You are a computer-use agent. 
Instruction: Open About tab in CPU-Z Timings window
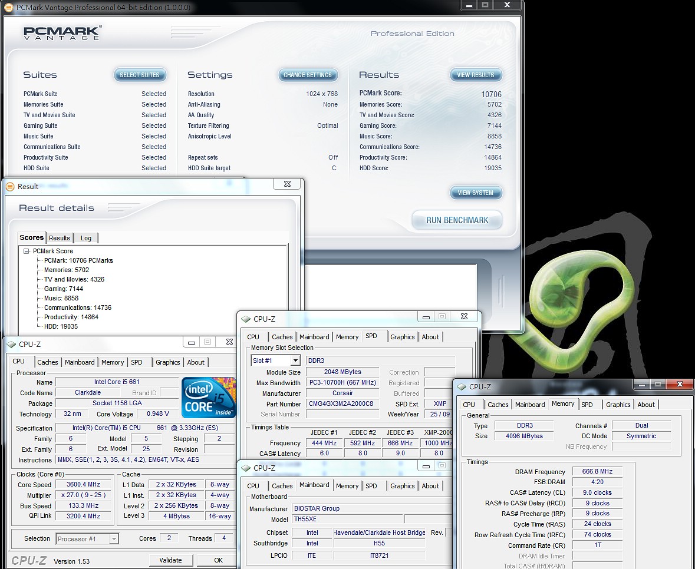click(x=646, y=405)
